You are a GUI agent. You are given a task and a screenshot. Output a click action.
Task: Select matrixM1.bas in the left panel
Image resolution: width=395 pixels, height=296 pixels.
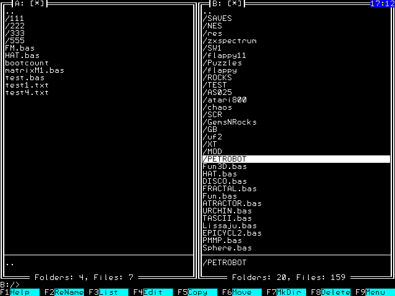[35, 70]
